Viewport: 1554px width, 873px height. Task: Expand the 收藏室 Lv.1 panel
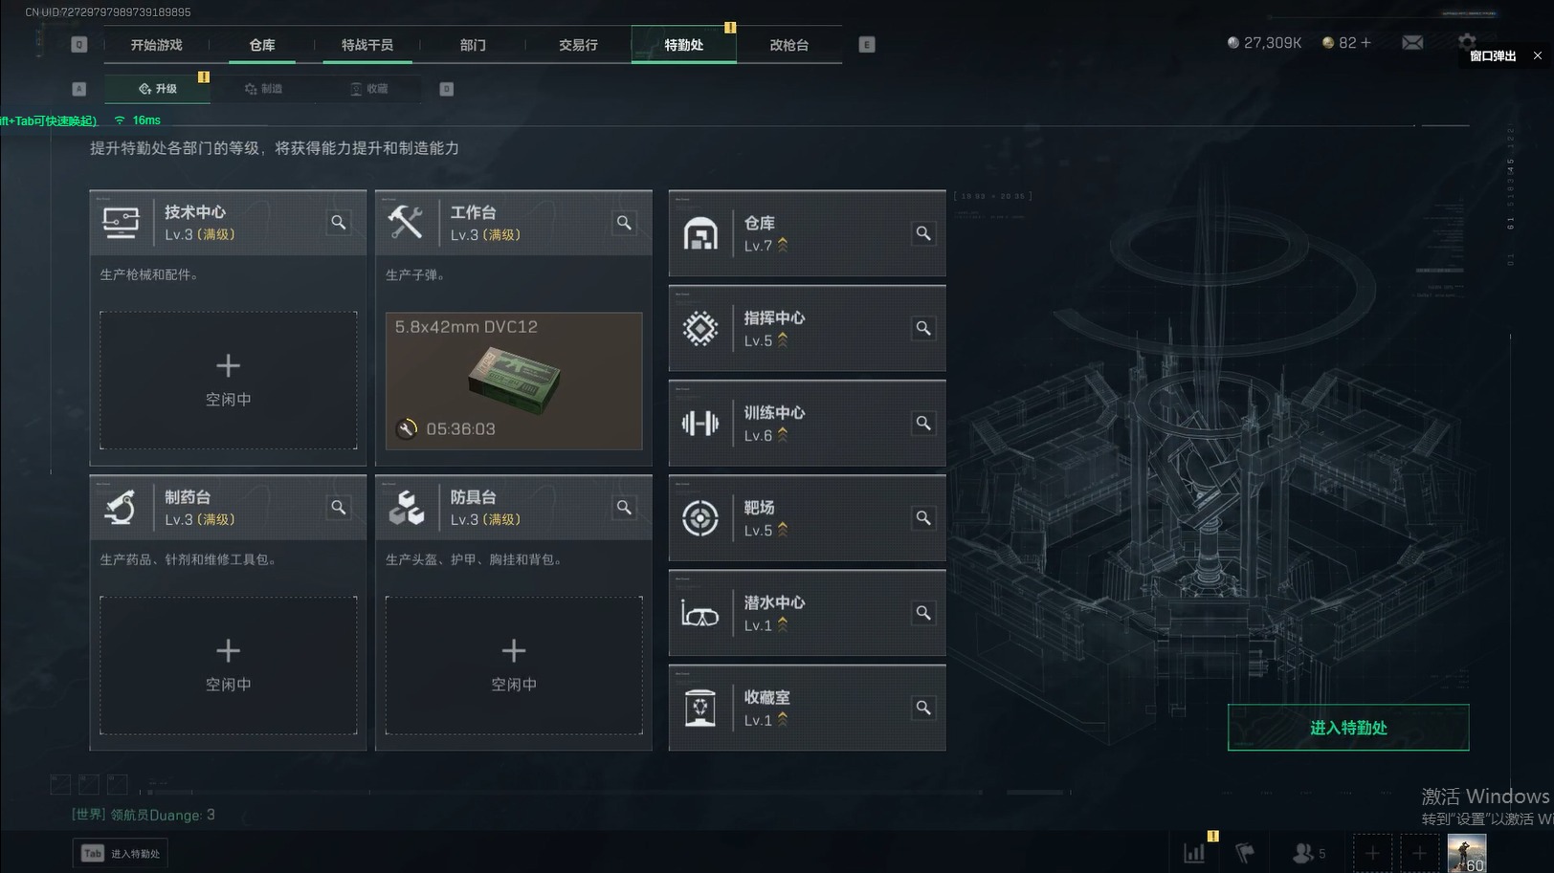click(x=807, y=708)
